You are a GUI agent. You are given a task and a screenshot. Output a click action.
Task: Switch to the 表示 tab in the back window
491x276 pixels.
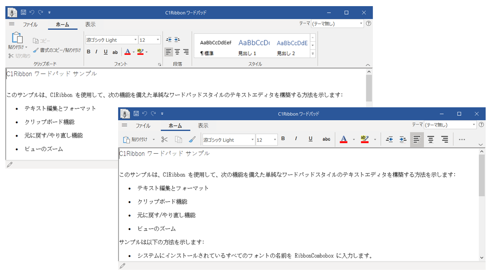click(x=90, y=24)
